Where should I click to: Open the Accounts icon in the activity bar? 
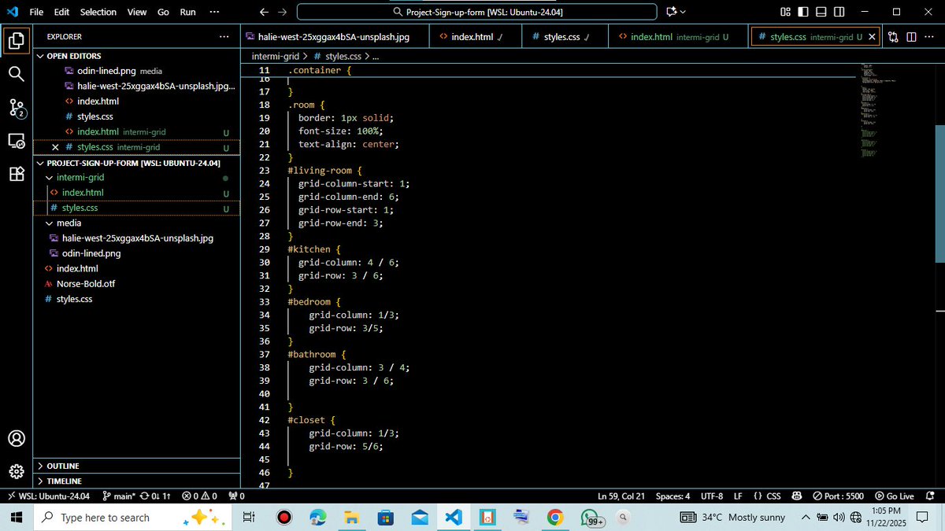17,439
